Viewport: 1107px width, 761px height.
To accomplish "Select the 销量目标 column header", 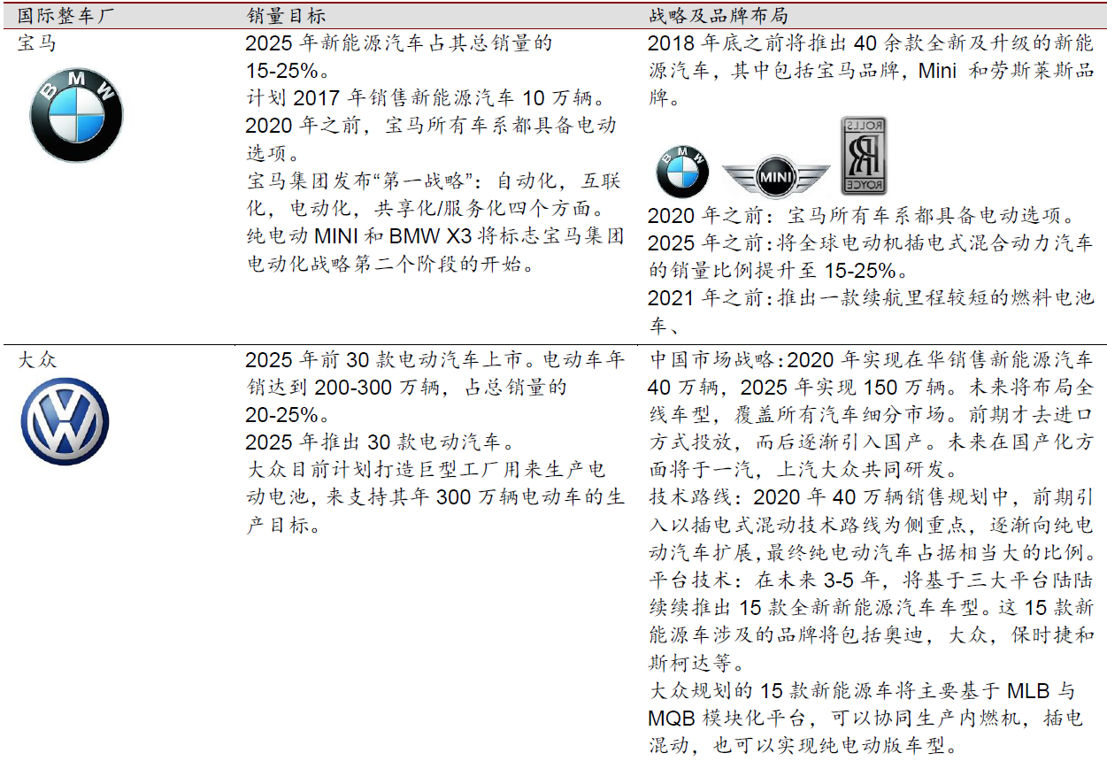I will click(281, 16).
